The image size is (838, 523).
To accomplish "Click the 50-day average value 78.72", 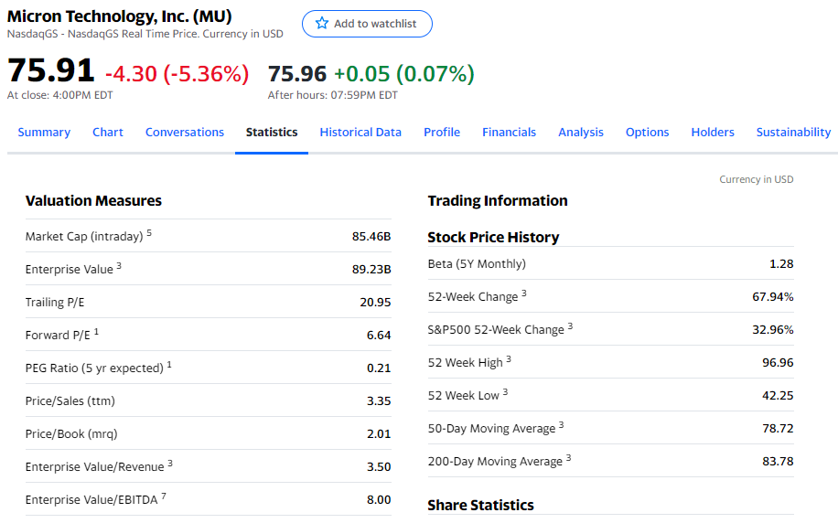I will tap(778, 429).
